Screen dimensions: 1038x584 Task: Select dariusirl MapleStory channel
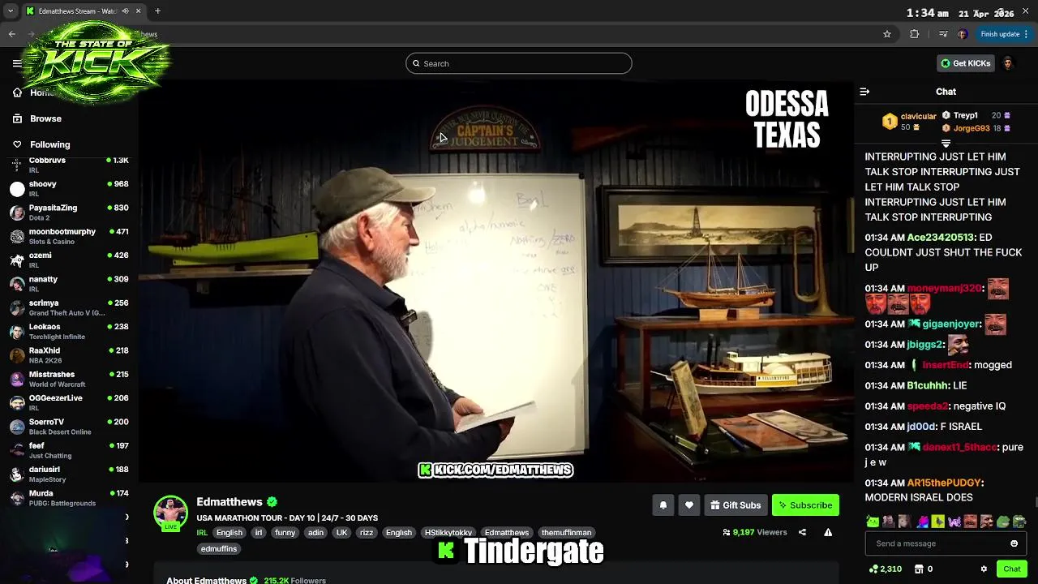point(69,474)
